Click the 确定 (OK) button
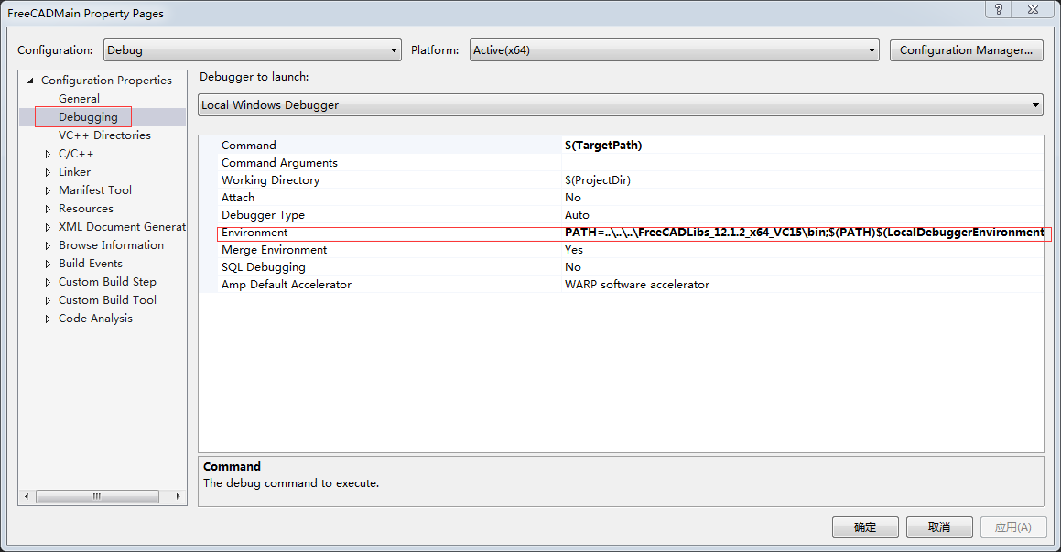This screenshot has width=1061, height=552. [x=865, y=527]
